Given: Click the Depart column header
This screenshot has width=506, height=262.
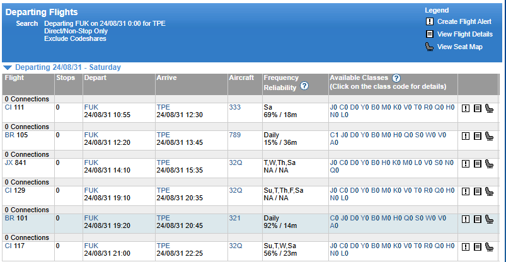Looking at the screenshot, I should [96, 78].
